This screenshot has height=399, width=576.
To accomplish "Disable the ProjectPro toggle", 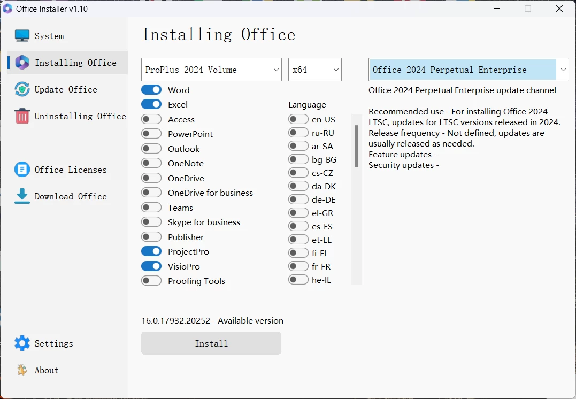I will click(151, 251).
